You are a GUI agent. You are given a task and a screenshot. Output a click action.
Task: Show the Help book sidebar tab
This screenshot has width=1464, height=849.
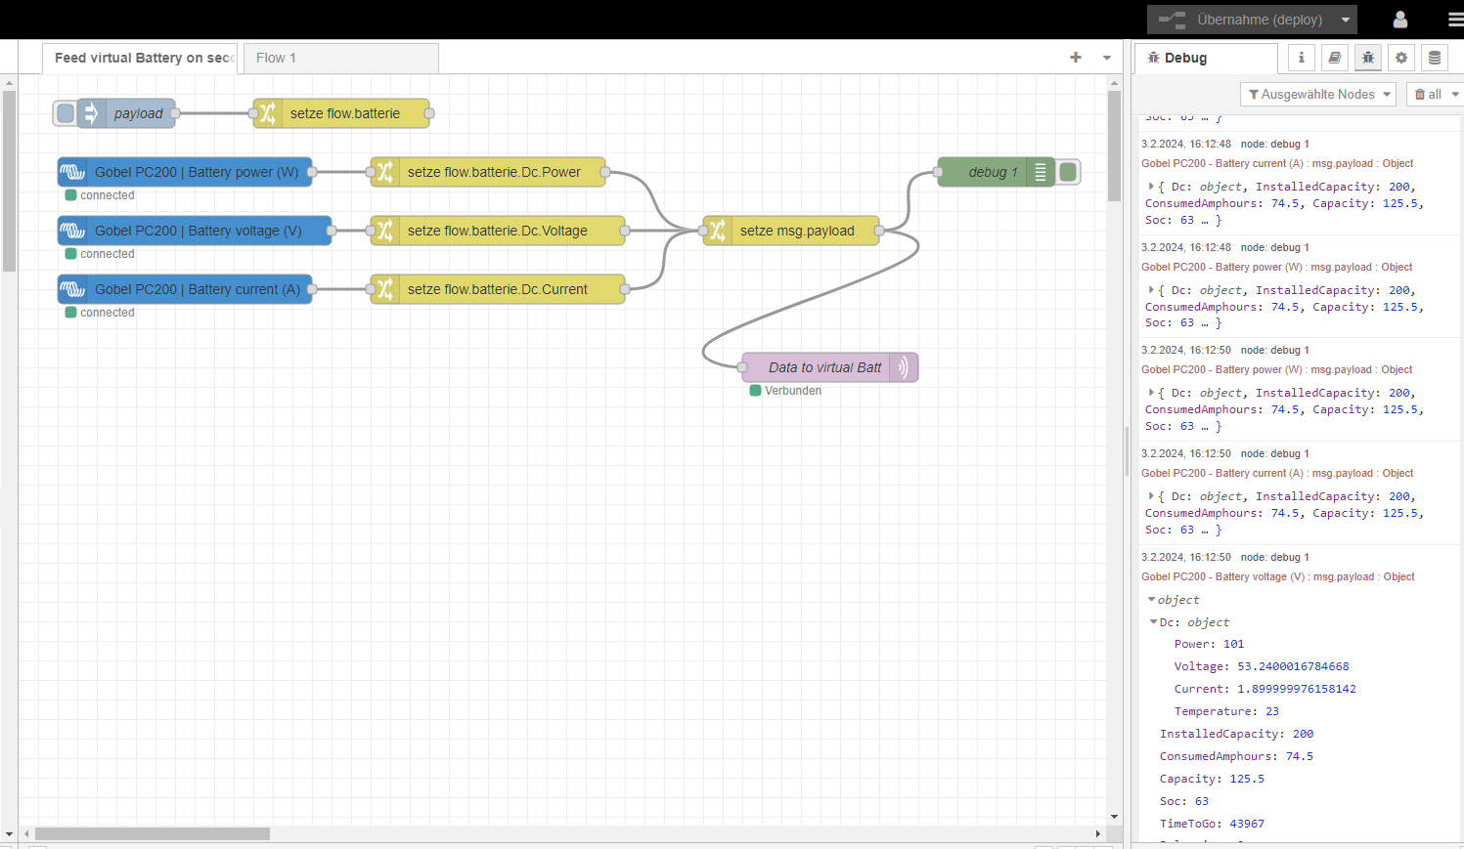[x=1334, y=58]
